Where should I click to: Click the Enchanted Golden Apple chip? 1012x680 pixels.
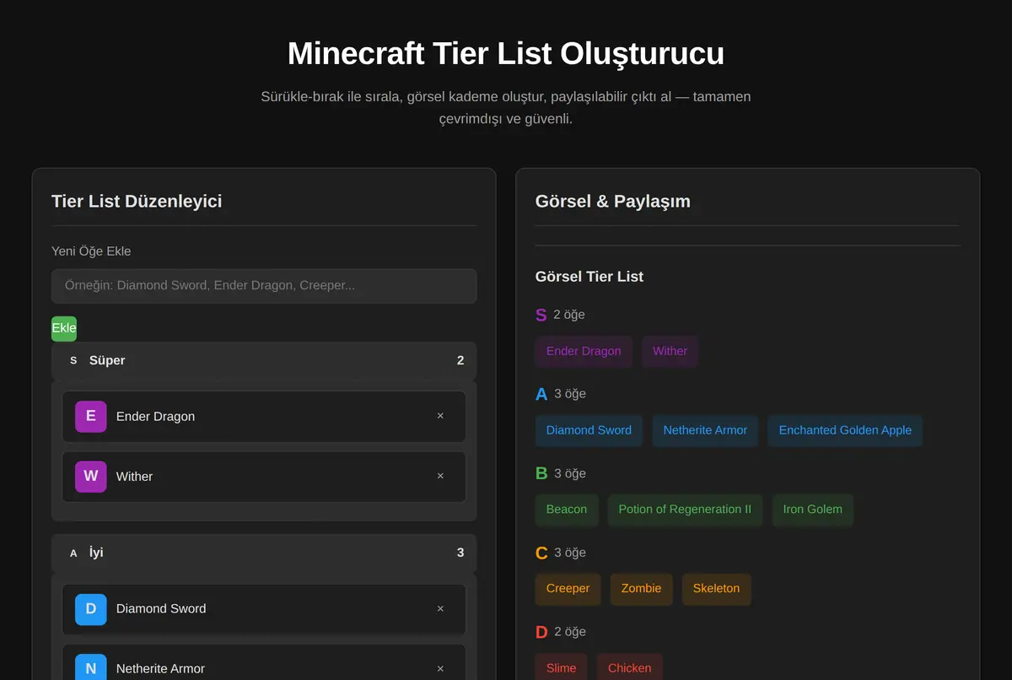(845, 430)
